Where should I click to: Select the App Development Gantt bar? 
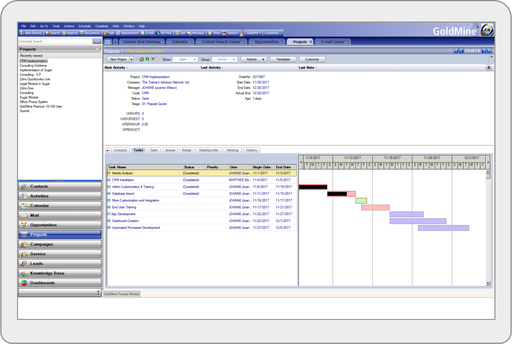406,214
